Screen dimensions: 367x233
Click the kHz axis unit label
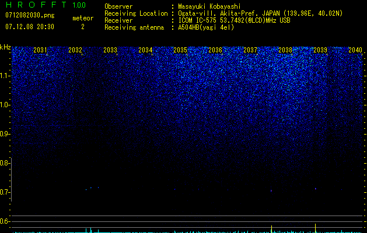tap(5, 47)
